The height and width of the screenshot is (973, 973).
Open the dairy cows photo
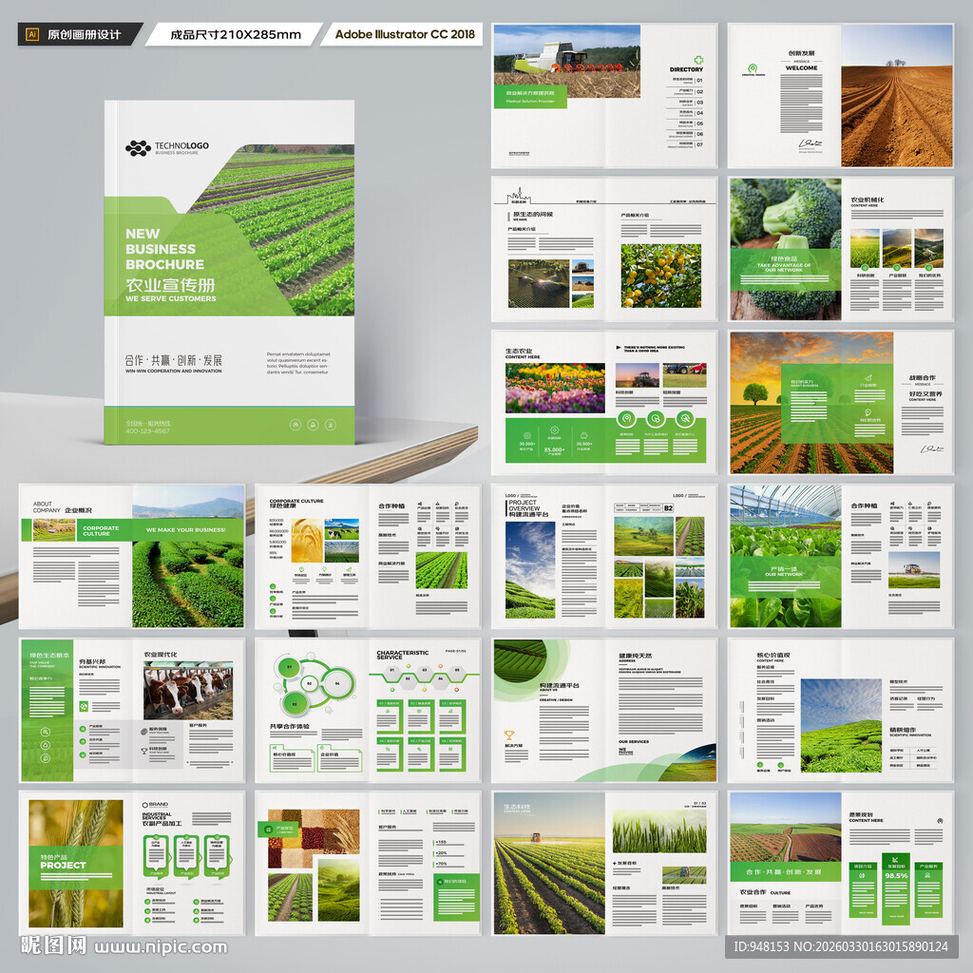pos(188,690)
